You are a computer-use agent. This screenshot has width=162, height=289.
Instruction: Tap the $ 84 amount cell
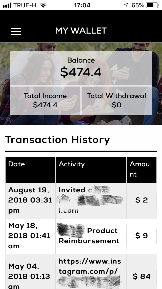[142, 276]
